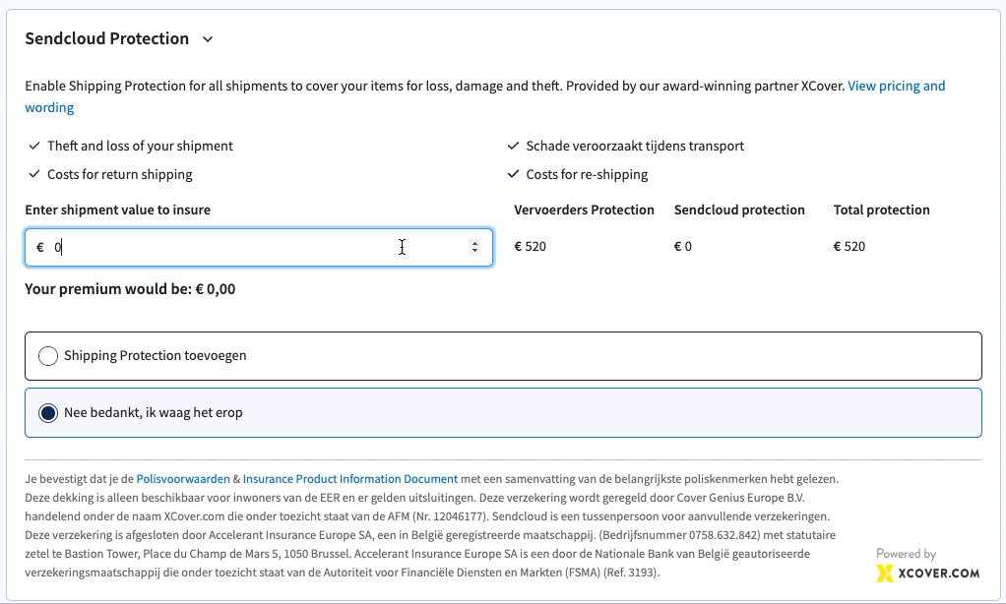
Task: Click the Costs for re-shipping checkmark
Action: point(513,174)
